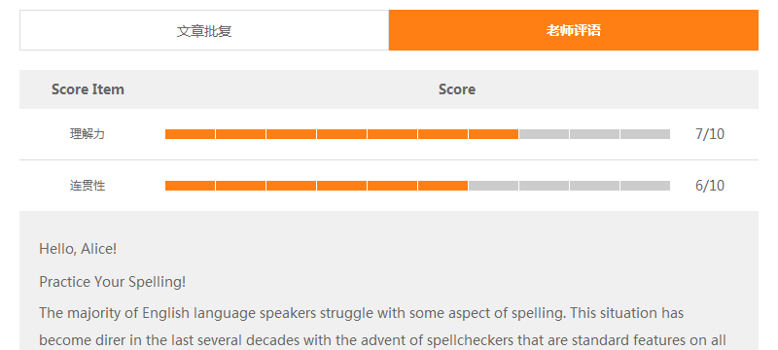Image resolution: width=778 pixels, height=350 pixels.
Task: Click the last gray segment of 理解力 bar
Action: [x=646, y=134]
